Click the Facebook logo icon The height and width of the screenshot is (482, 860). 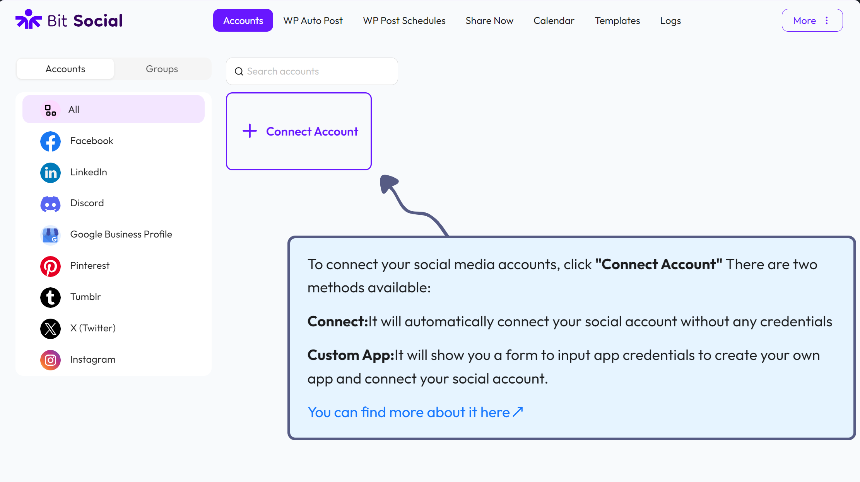pyautogui.click(x=50, y=141)
